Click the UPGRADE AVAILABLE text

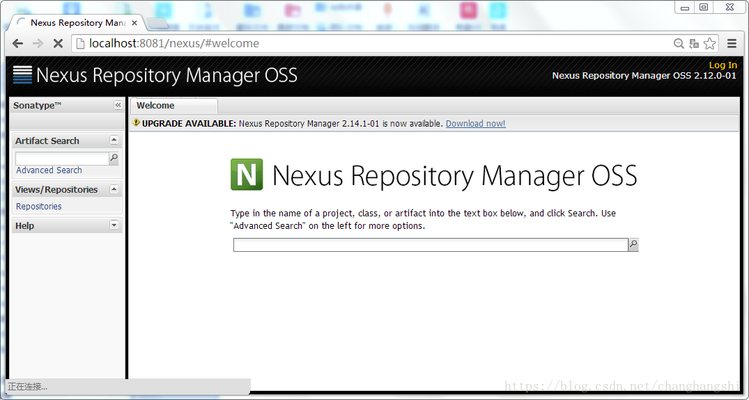point(189,124)
